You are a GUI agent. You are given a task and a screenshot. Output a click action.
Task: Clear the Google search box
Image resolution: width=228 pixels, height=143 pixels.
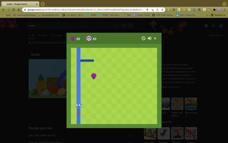coord(116,25)
